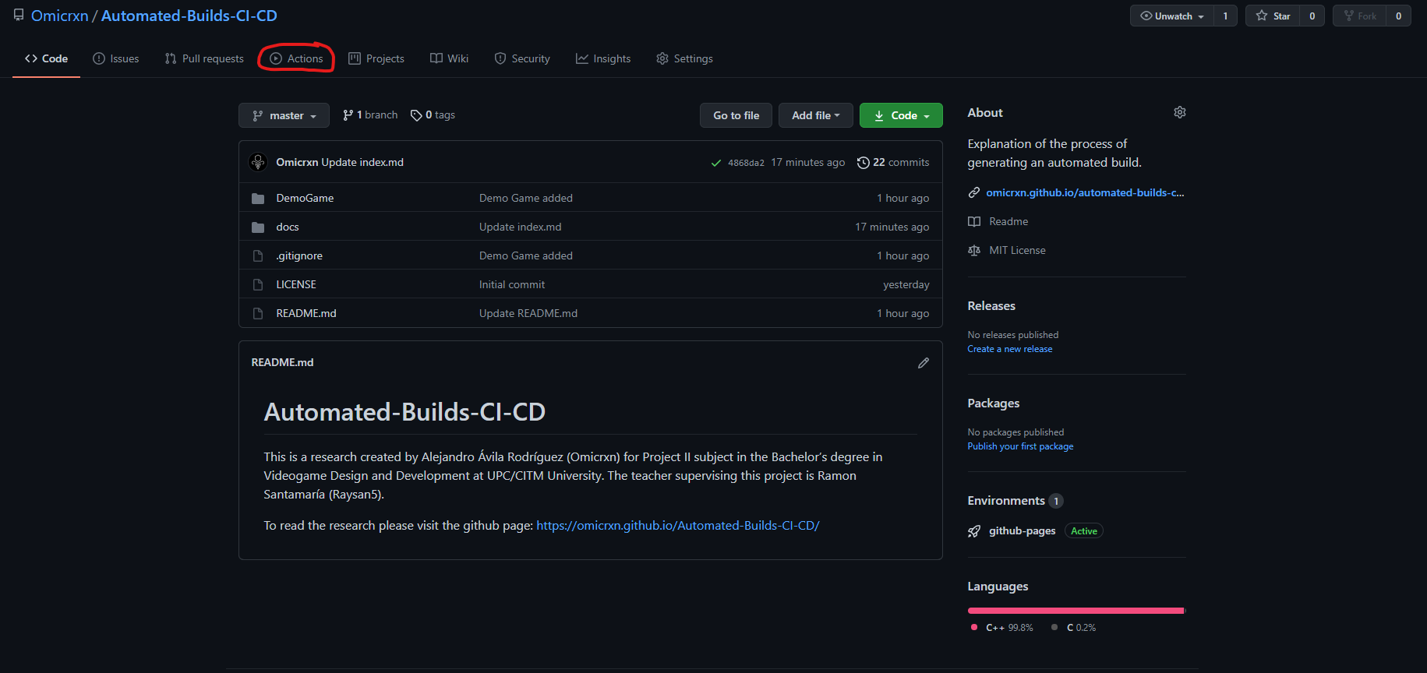The image size is (1427, 673).
Task: Click the green commit status checkmark
Action: (715, 163)
